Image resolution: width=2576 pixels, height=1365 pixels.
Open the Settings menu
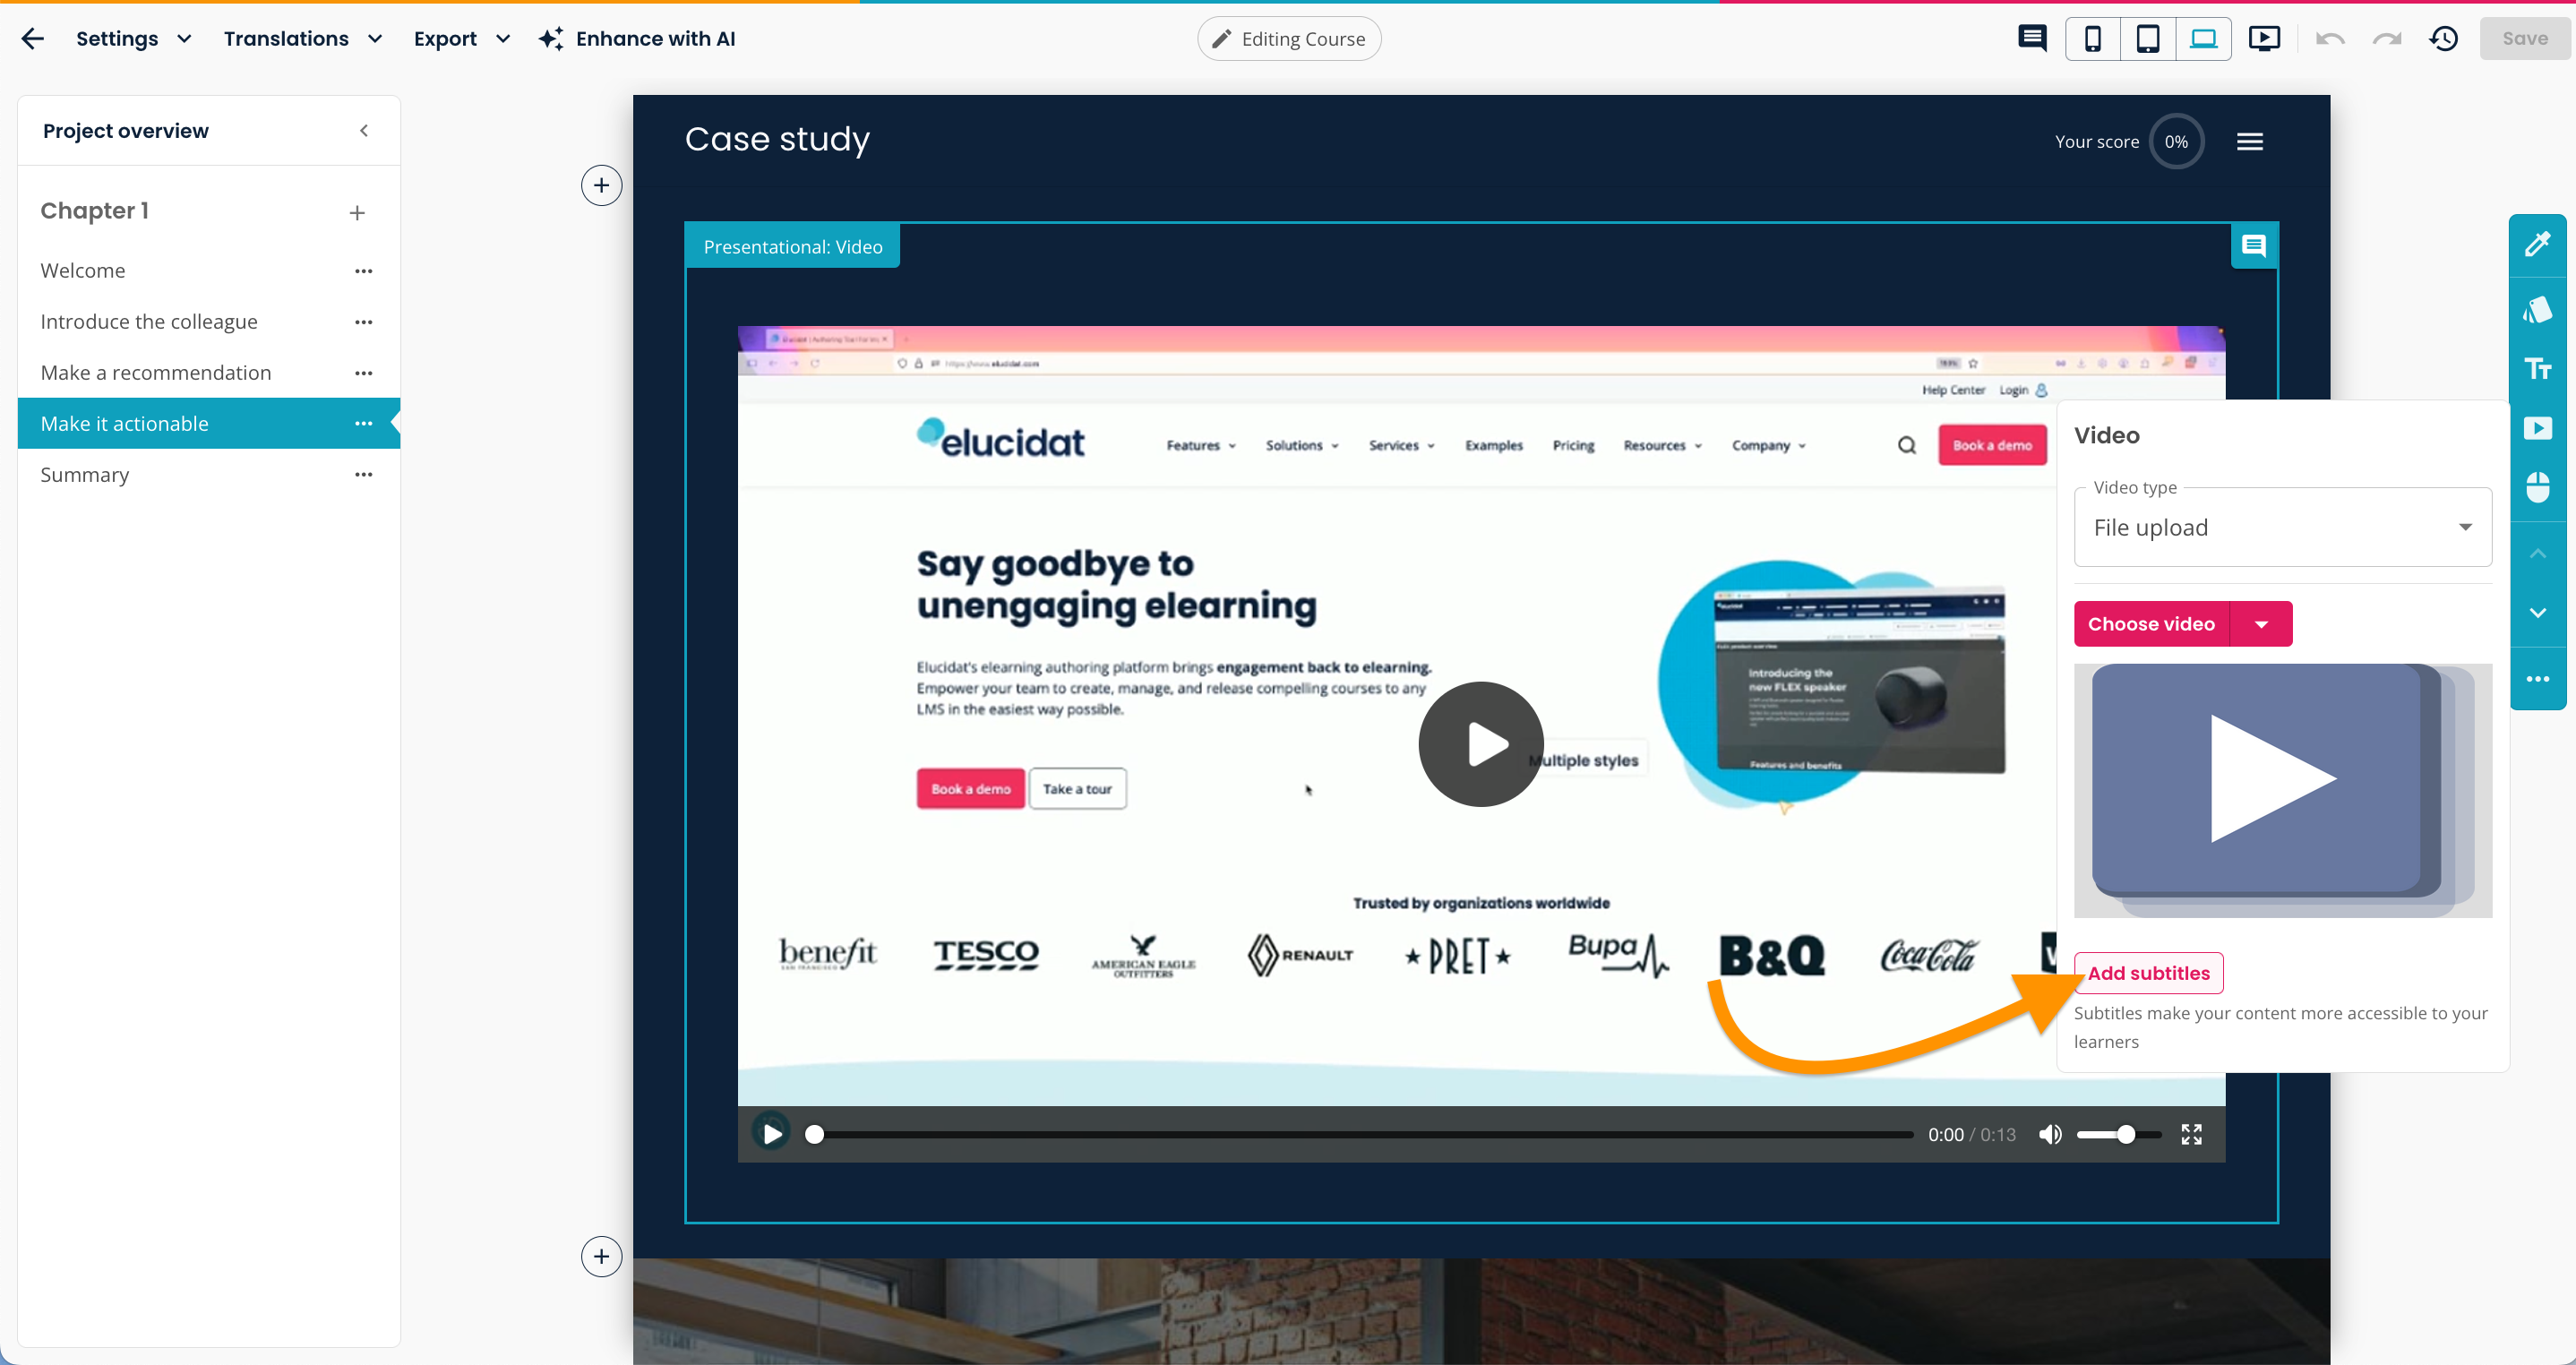[x=133, y=39]
